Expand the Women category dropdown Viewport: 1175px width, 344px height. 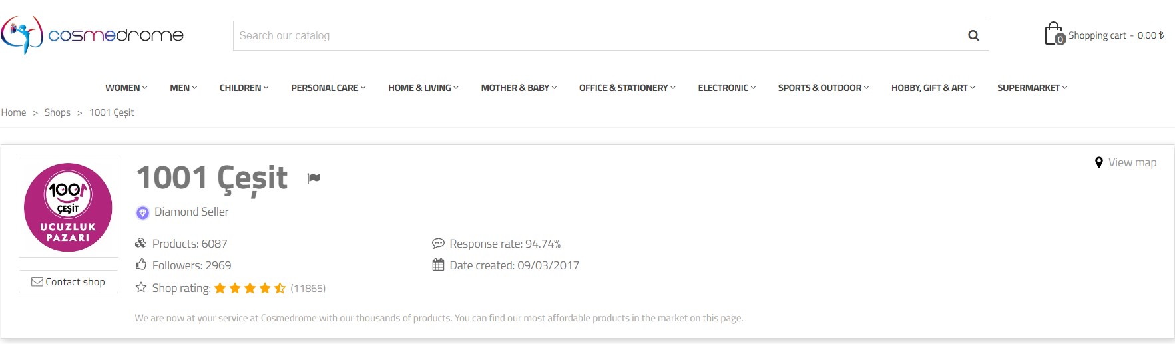point(126,88)
